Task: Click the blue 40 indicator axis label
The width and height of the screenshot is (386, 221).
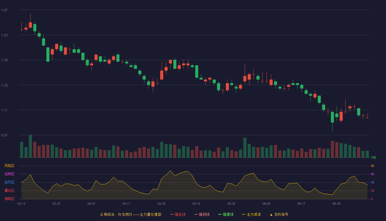Action: [x=372, y=182]
